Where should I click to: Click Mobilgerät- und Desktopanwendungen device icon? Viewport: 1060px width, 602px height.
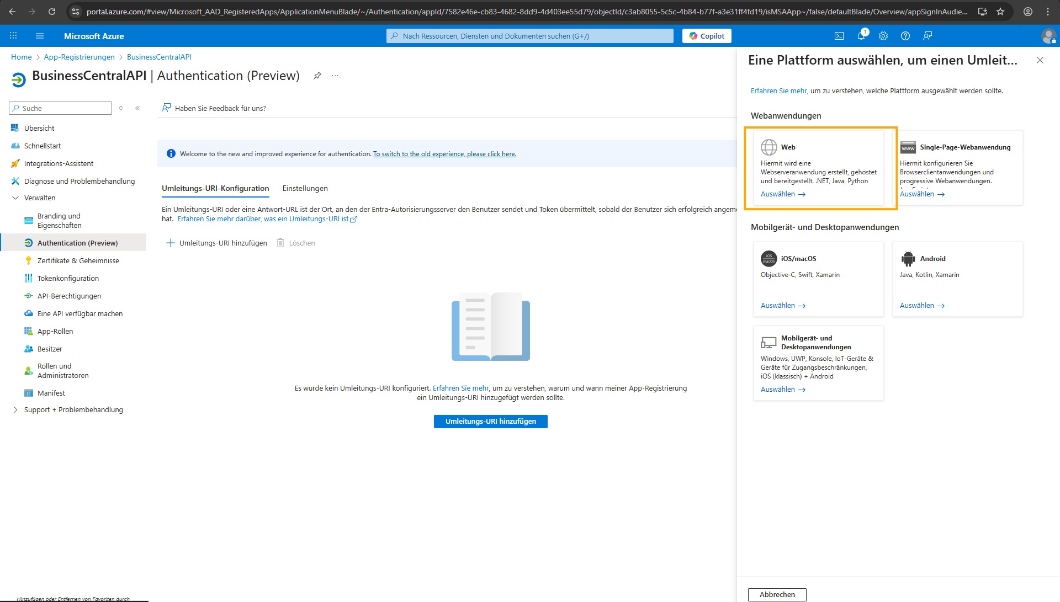point(768,343)
